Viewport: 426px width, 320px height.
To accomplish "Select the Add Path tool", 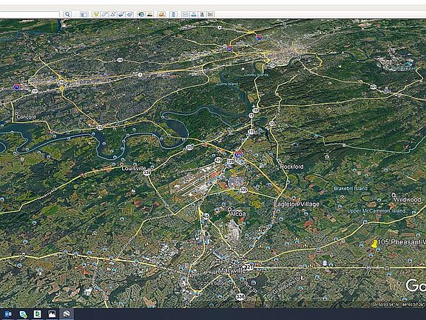I will point(112,14).
